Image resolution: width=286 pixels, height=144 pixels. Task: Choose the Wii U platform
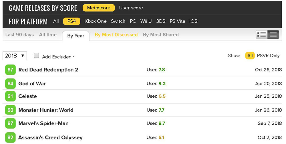146,21
